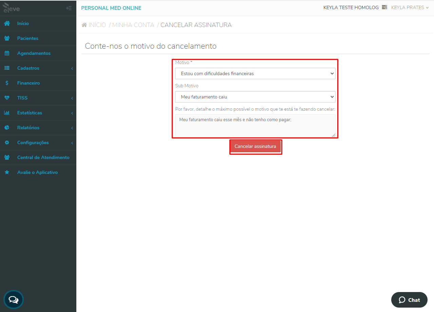Screen dimensions: 434x312
Task: Expand the Cadastros submenu chevron
Action: coord(72,68)
